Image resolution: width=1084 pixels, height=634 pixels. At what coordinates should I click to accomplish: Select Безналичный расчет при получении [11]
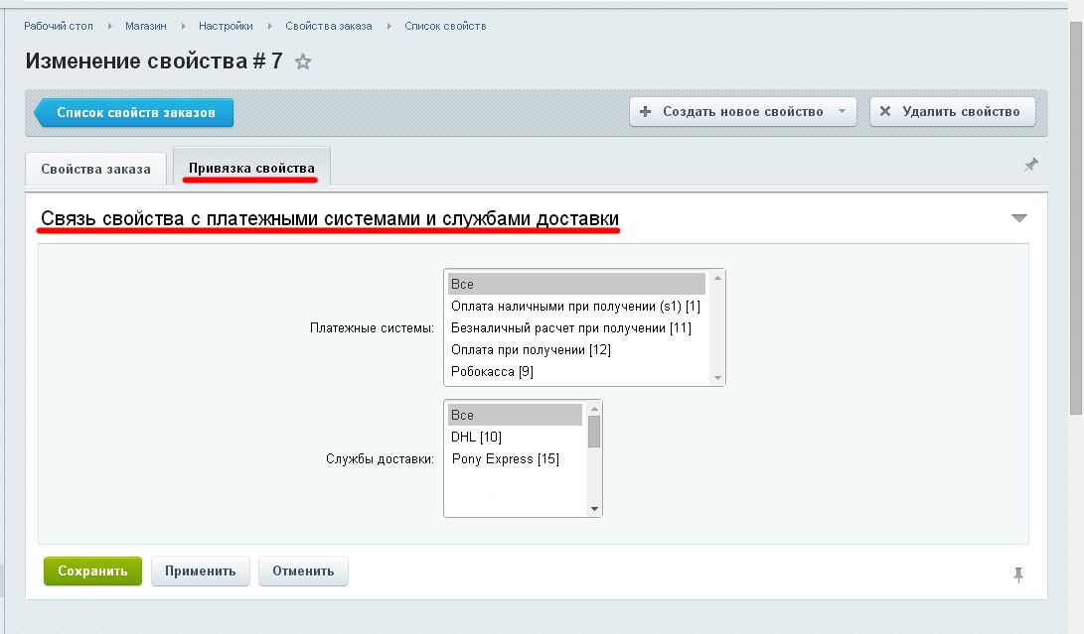pyautogui.click(x=576, y=328)
